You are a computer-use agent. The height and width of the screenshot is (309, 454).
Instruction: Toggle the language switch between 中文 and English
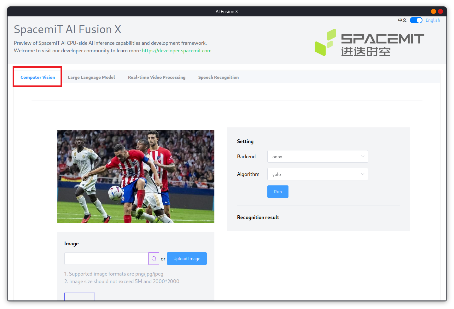(416, 20)
